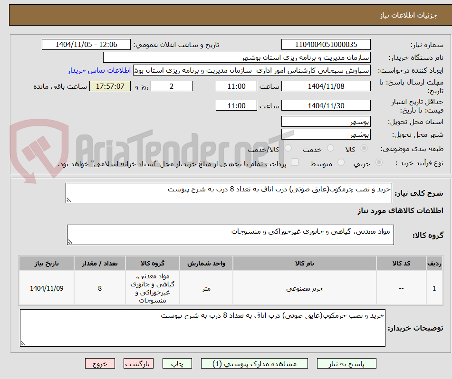Click the چرم مصنوعی item name cell
The height and width of the screenshot is (379, 452).
point(304,288)
